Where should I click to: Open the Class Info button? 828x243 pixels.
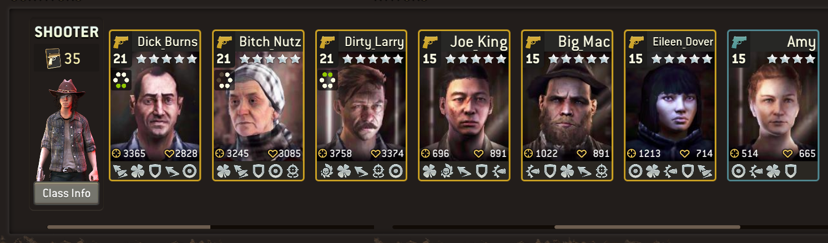66,194
